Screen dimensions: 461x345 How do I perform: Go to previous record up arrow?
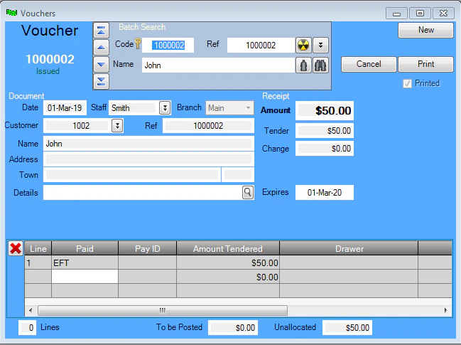point(101,47)
